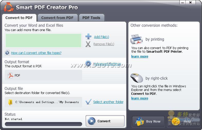Start conversion with the Convert button

105,121
